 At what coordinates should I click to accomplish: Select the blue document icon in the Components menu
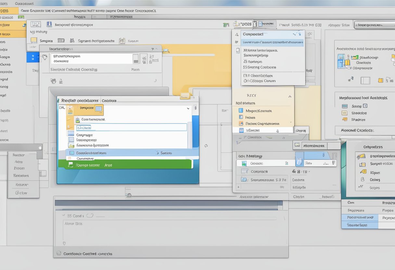coord(237,50)
